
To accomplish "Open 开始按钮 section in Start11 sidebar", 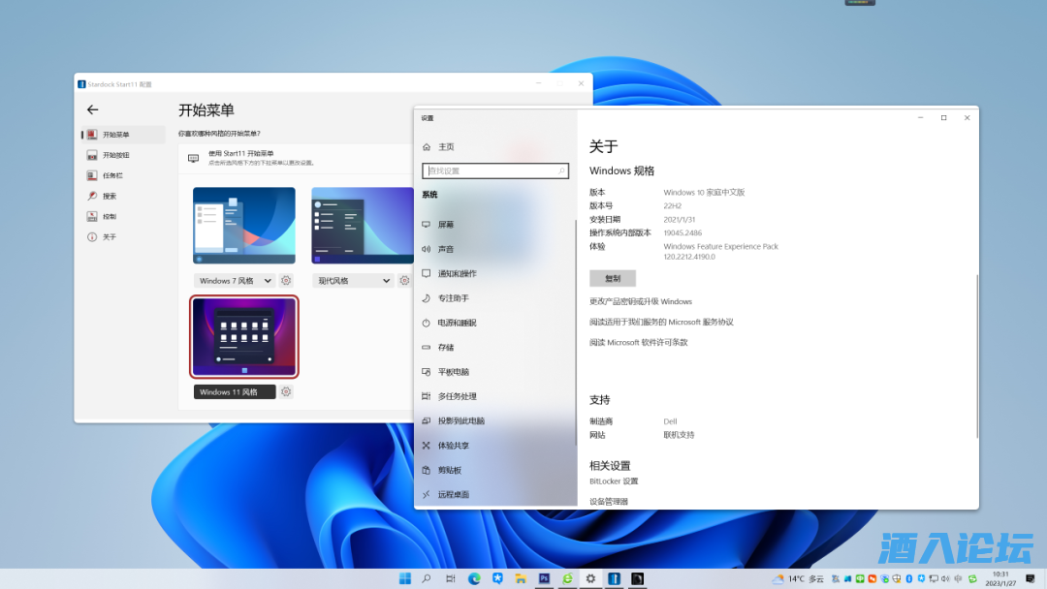I will pyautogui.click(x=114, y=155).
